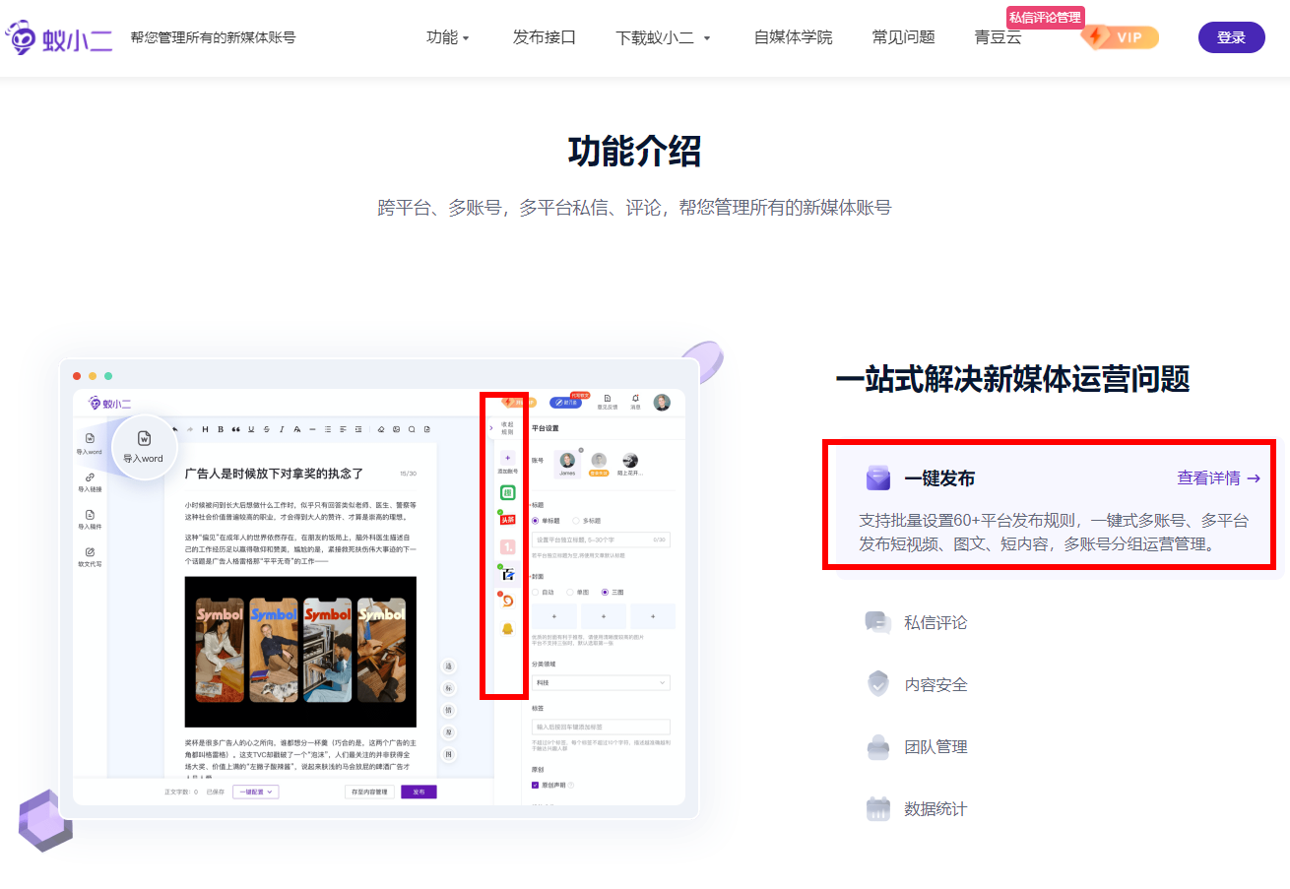Screen dimensions: 1290x889
Task: Open the 一键配置 dropdown
Action: click(256, 792)
